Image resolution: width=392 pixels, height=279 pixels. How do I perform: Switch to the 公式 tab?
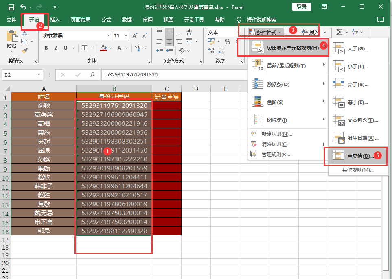[x=106, y=20]
